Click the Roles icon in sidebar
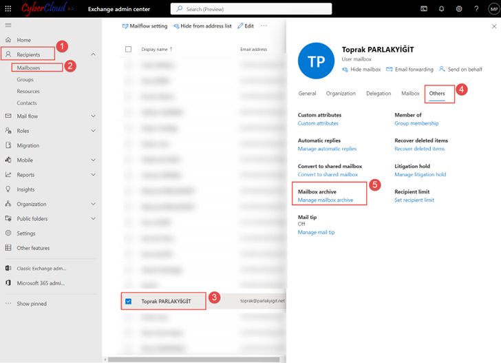The image size is (501, 363). [8, 130]
